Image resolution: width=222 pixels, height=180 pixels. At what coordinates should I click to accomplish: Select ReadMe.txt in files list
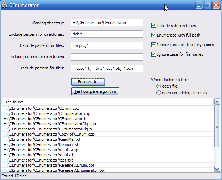click(107, 139)
